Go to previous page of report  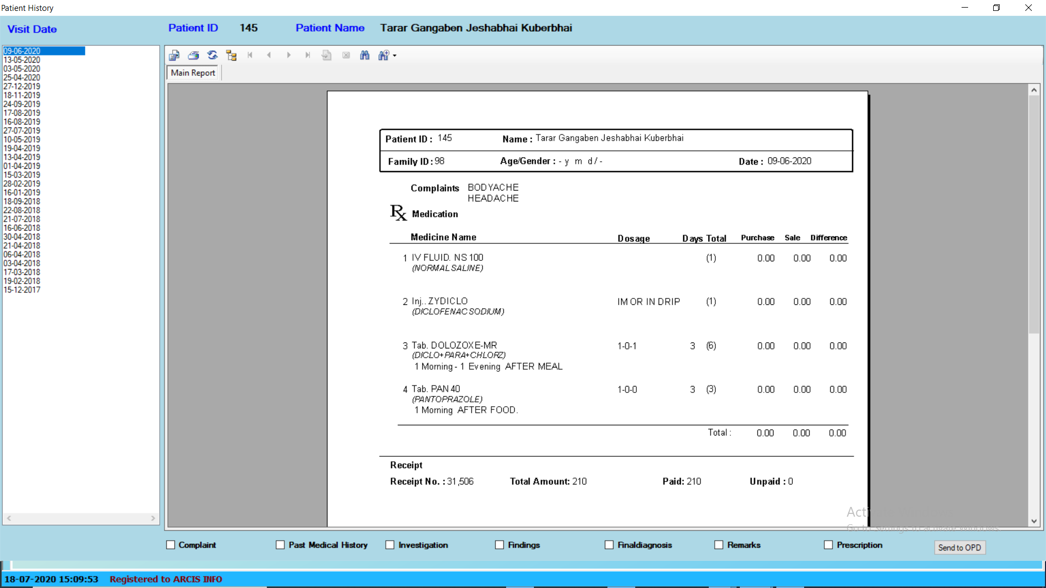(x=269, y=55)
